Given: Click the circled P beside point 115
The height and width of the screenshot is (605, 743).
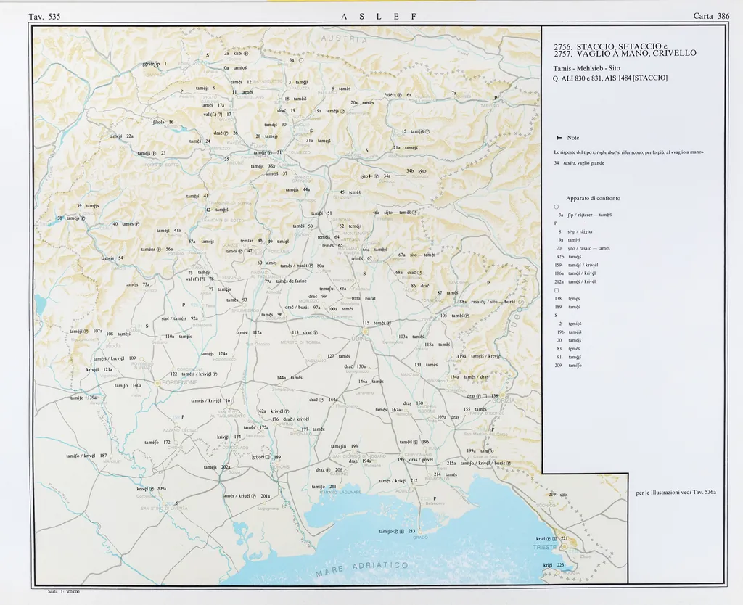Looking at the screenshot, I should tap(389, 323).
